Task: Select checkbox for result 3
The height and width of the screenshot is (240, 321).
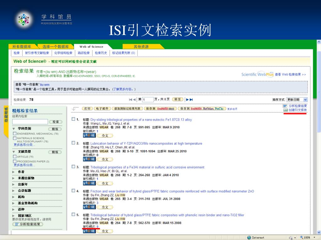Action: [73, 167]
